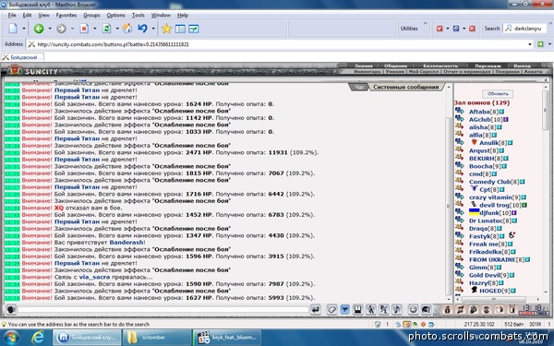Click the smiley emoticon icon in chat bar
The width and height of the screenshot is (554, 346).
(413, 310)
